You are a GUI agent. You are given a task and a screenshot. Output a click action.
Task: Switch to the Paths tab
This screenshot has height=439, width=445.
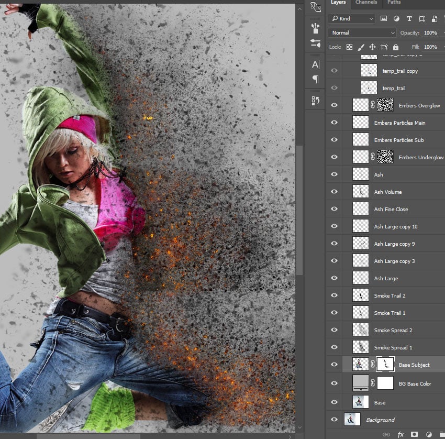394,3
